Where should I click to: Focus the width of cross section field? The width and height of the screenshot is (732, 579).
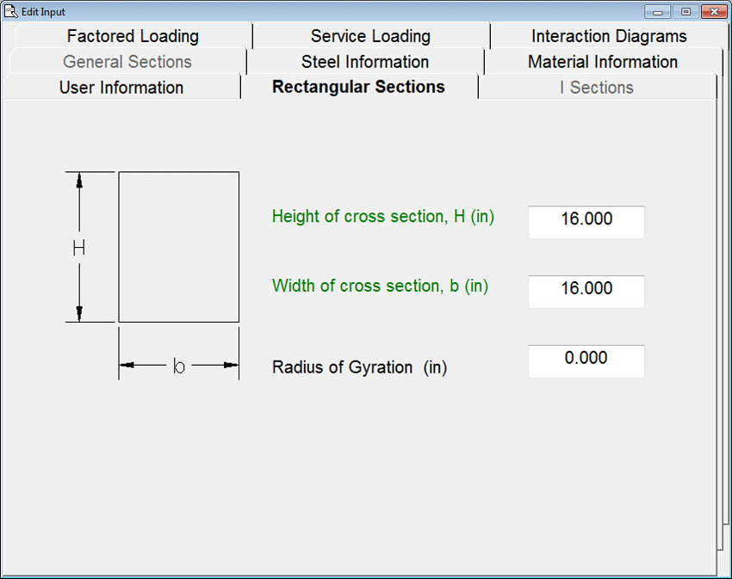[586, 289]
